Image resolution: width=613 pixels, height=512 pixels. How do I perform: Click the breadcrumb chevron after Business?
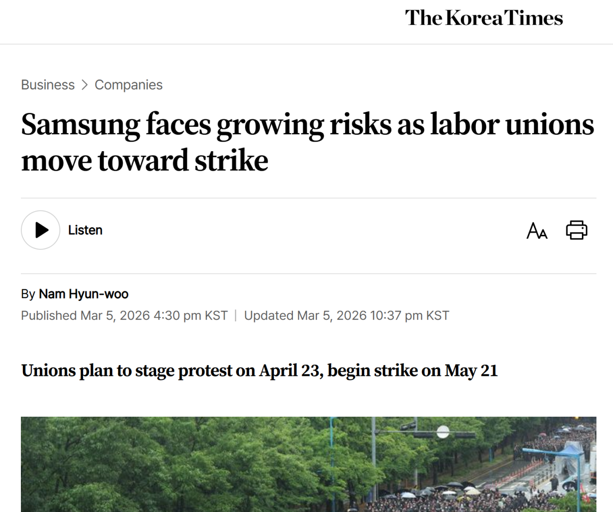pyautogui.click(x=85, y=85)
